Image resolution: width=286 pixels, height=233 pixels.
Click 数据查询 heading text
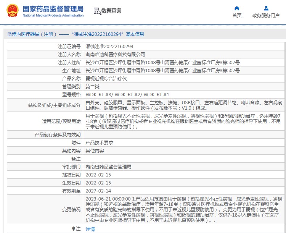point(111,11)
